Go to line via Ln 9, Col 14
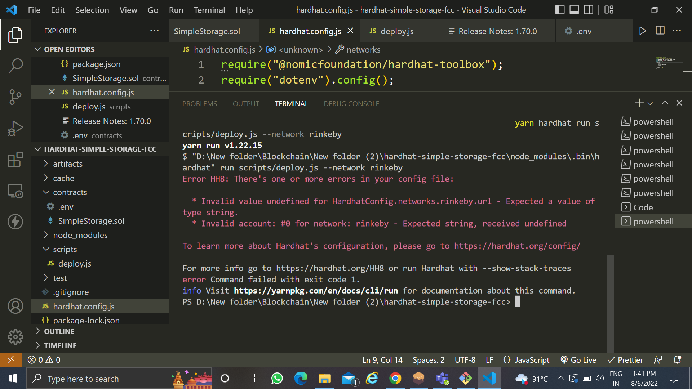Image resolution: width=692 pixels, height=389 pixels. pyautogui.click(x=382, y=360)
